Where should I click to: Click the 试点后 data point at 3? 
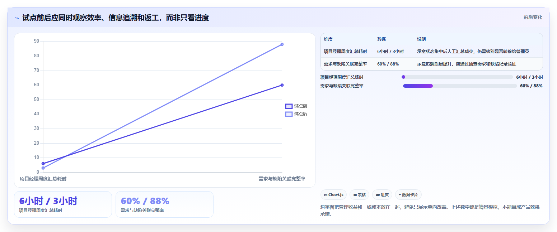[x=43, y=168]
